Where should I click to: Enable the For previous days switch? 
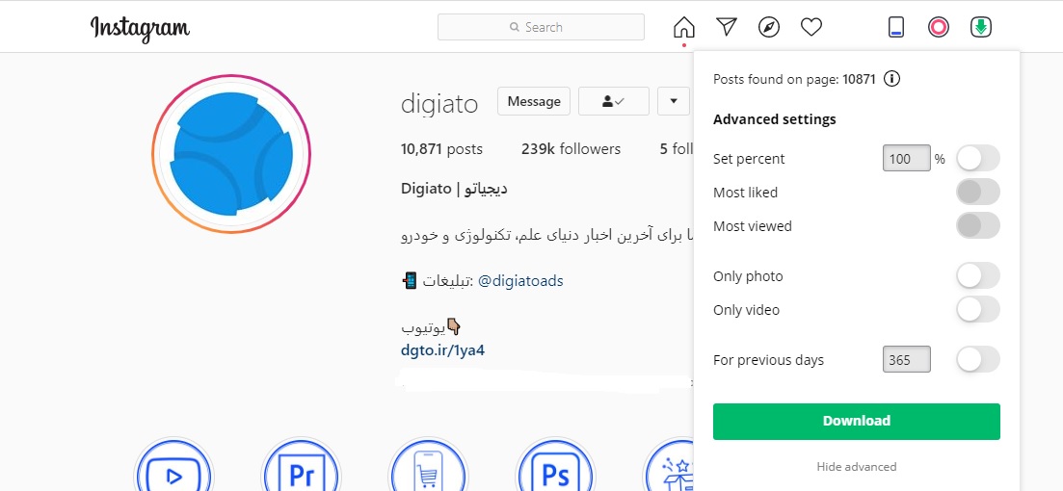tap(978, 360)
